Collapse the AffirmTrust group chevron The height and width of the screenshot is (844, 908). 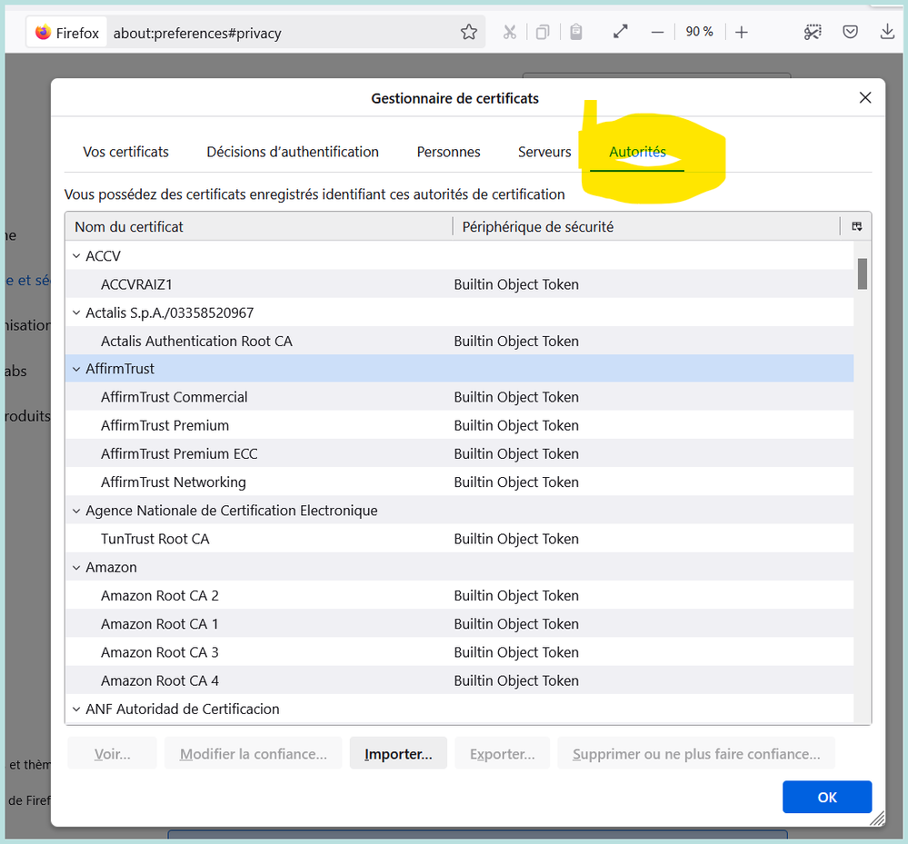[x=76, y=369]
